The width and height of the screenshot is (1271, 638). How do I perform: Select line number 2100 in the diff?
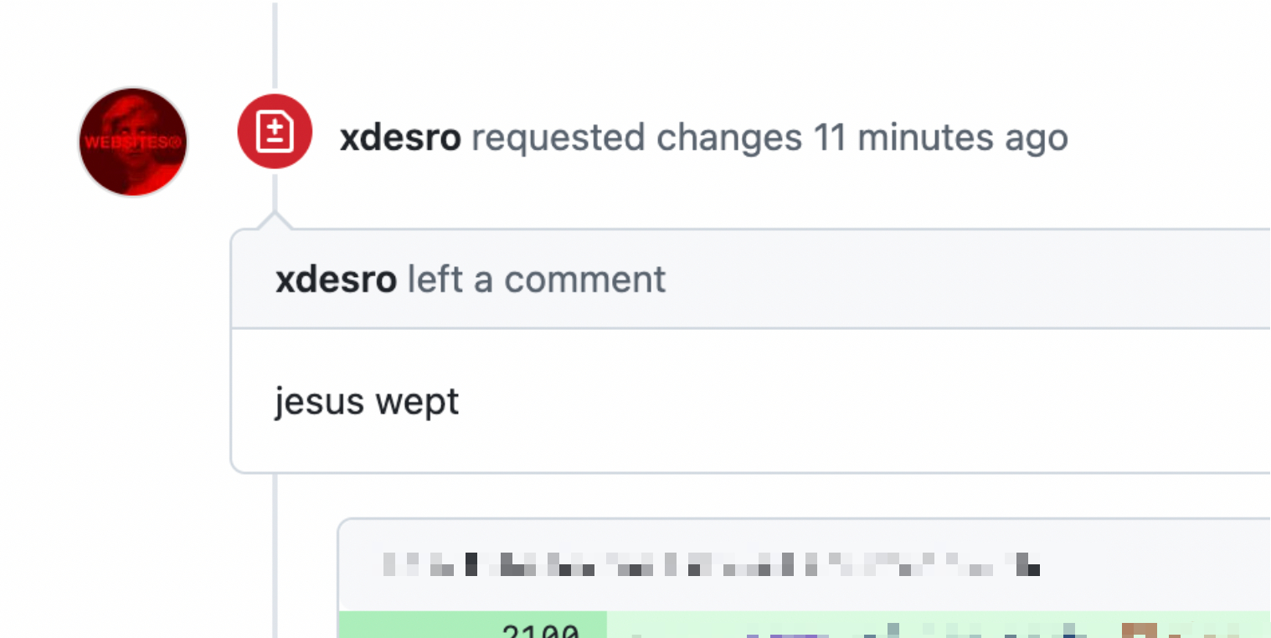pos(541,631)
